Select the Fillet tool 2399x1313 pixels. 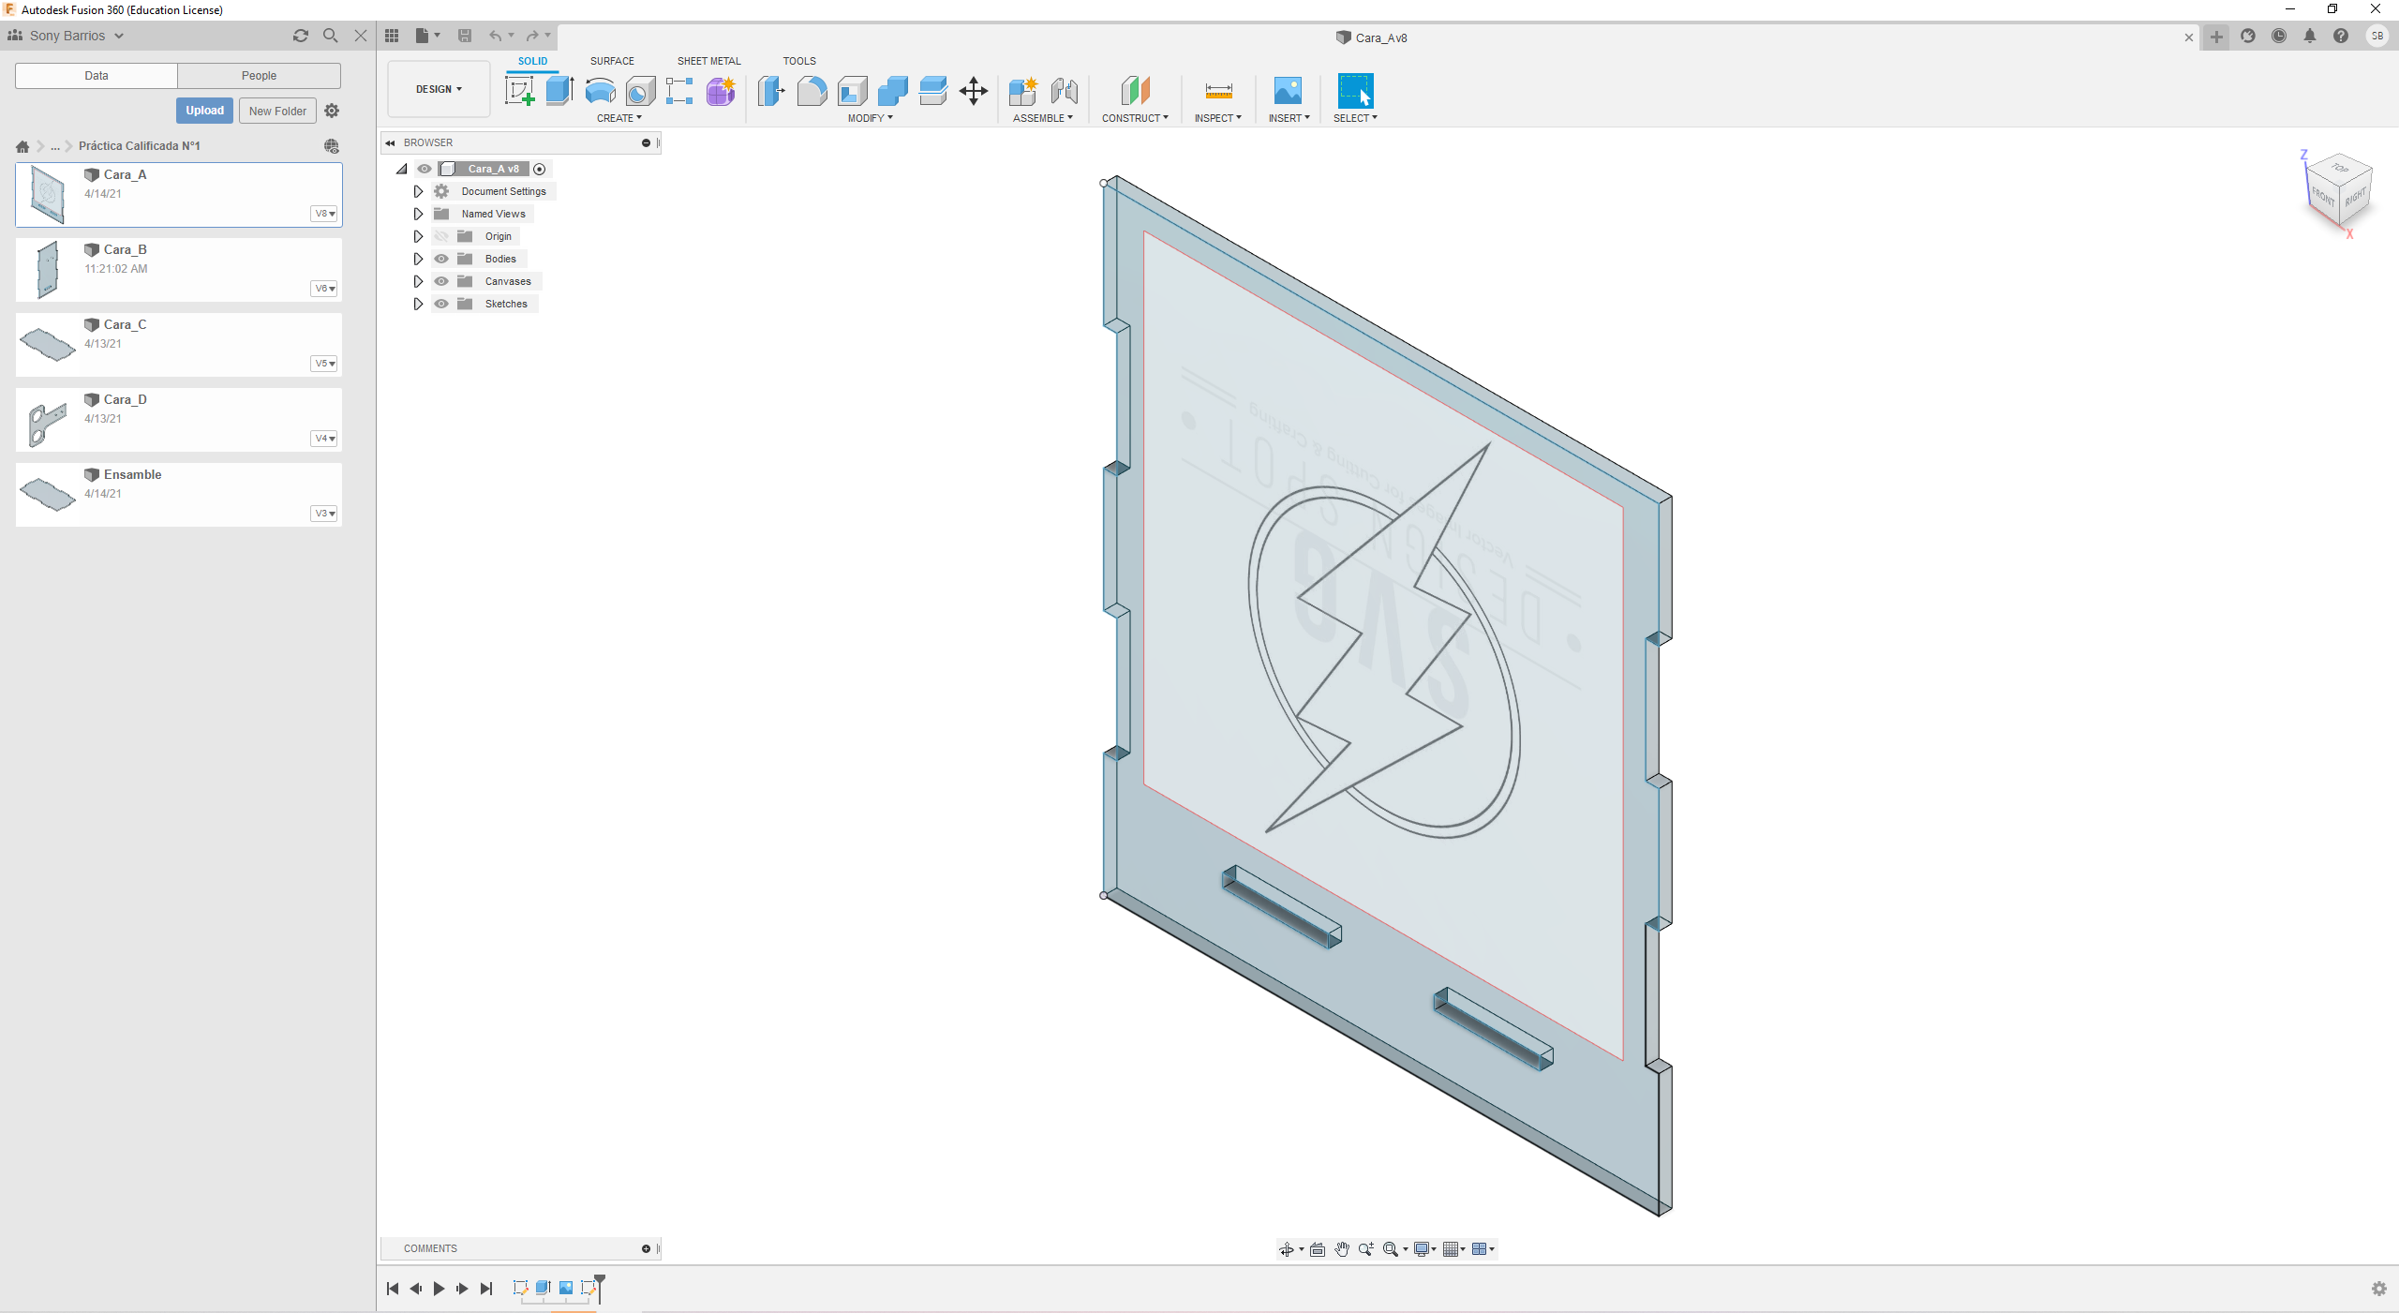(x=812, y=91)
